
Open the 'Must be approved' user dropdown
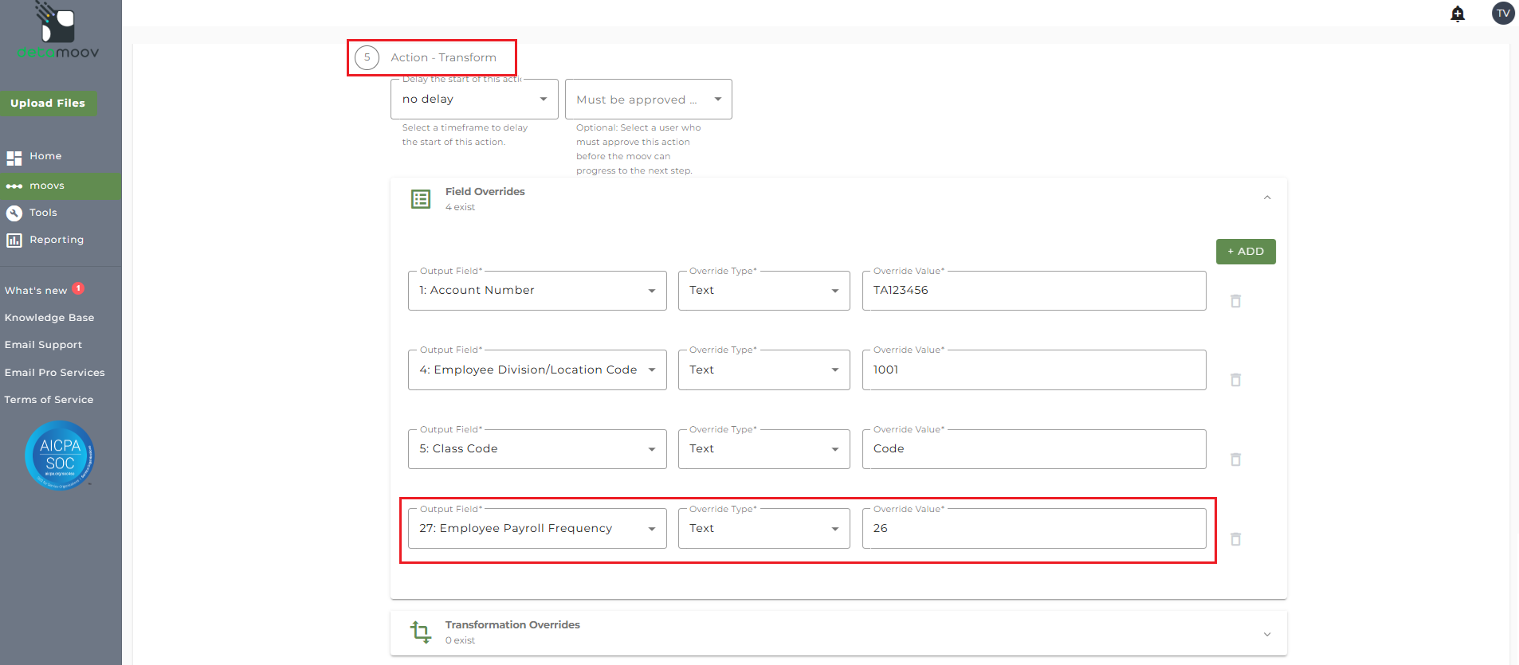coord(648,100)
